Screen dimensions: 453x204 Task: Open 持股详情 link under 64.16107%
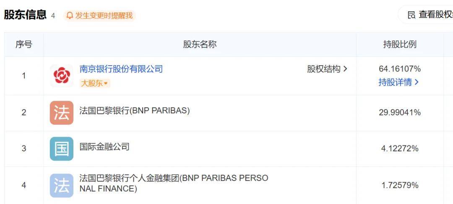[398, 82]
